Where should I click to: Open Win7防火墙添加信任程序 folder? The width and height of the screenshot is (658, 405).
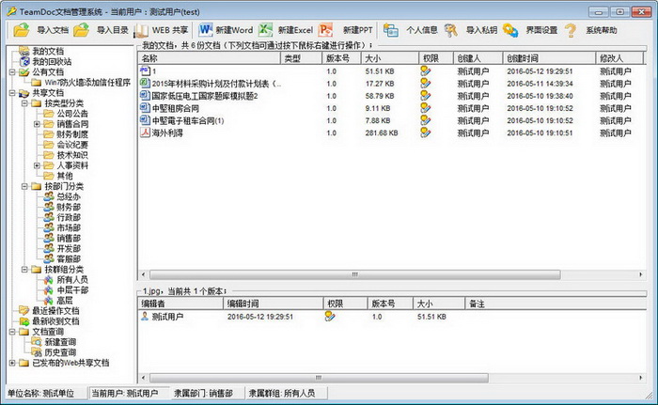[x=87, y=83]
